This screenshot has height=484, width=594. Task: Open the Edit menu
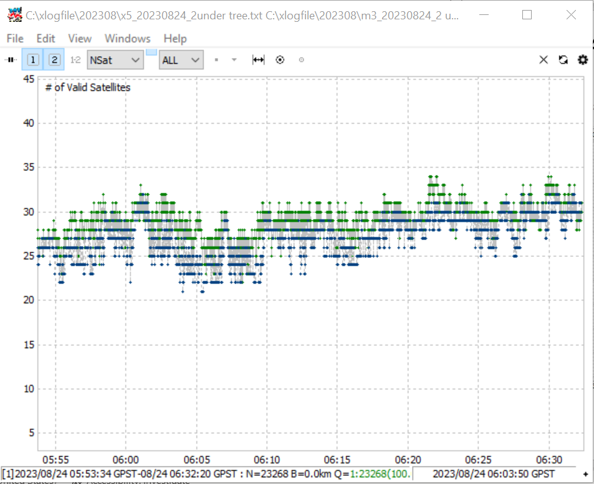click(x=46, y=39)
